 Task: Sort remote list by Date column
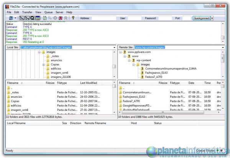coord(195,83)
